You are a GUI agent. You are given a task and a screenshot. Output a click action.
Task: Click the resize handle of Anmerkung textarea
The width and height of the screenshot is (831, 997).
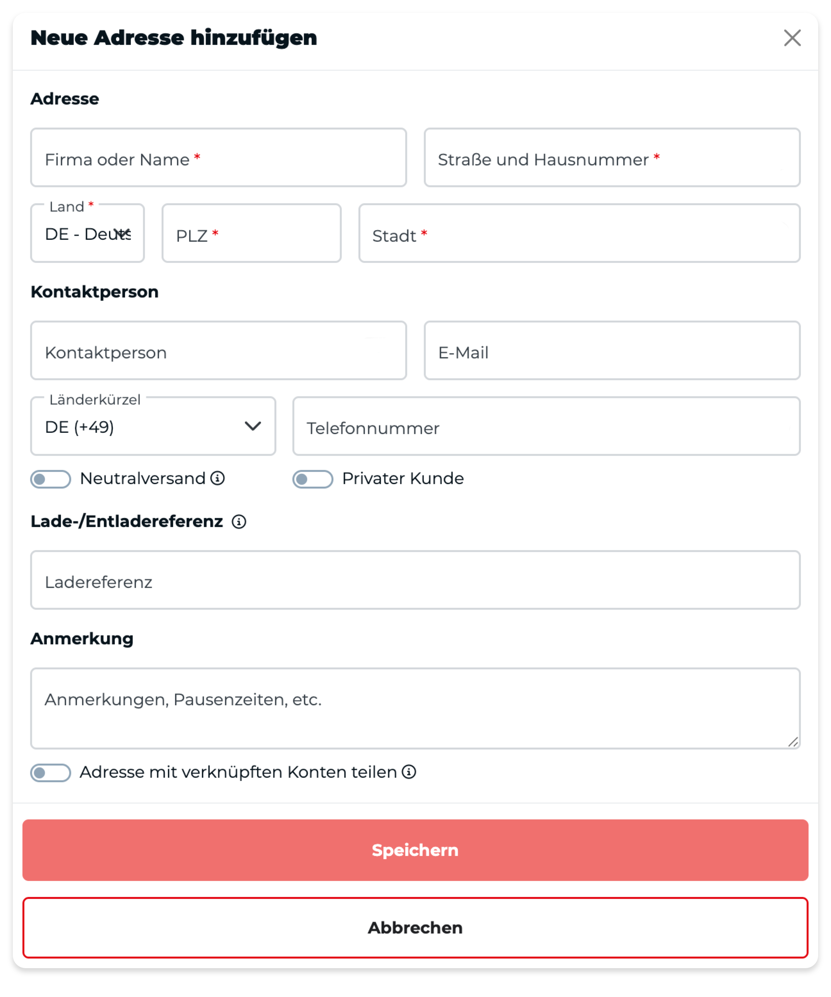tap(793, 741)
